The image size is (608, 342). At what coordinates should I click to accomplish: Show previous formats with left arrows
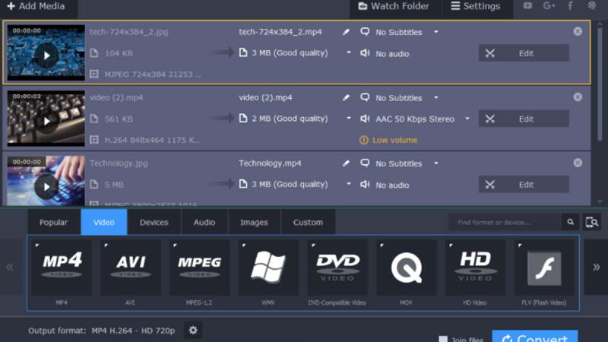click(x=10, y=268)
